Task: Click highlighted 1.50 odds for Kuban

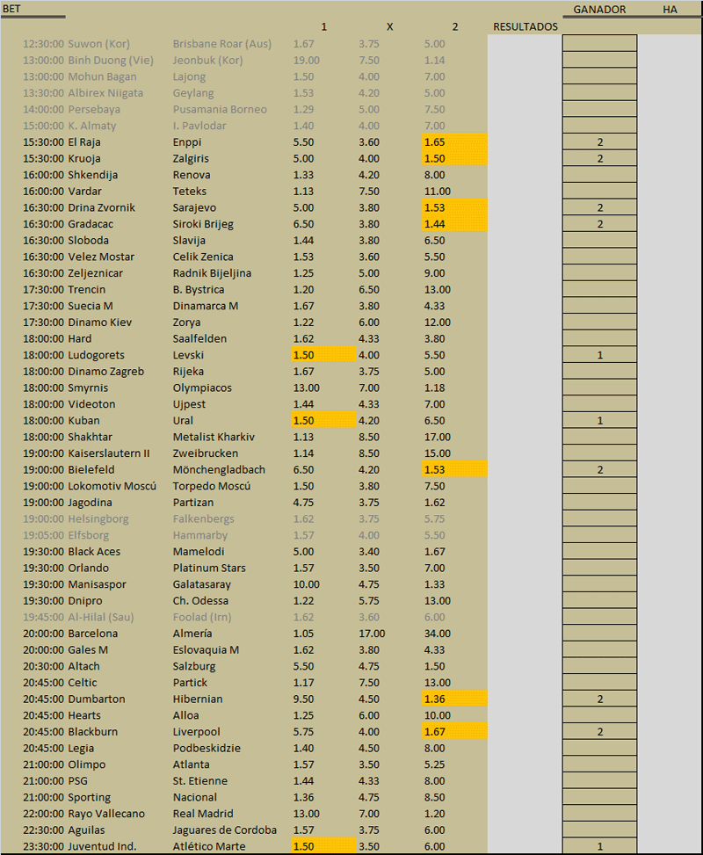Action: (x=324, y=420)
